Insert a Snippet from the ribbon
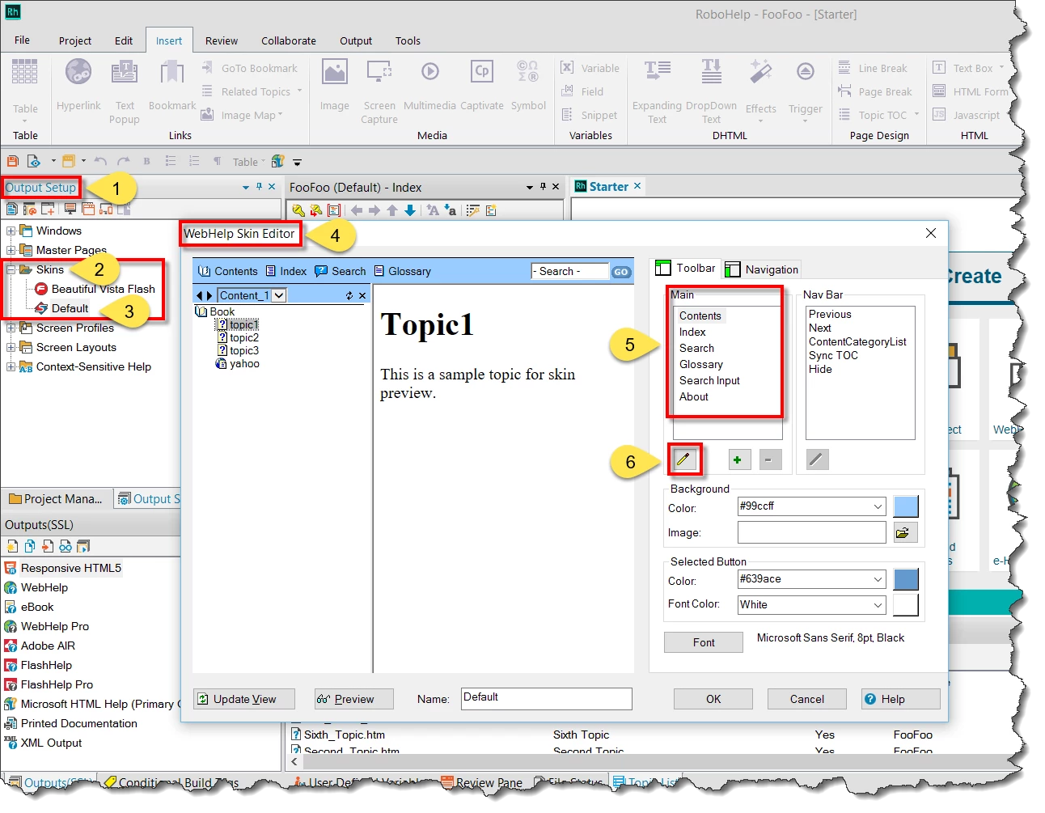Viewport: 1045px width, 813px height. point(589,115)
